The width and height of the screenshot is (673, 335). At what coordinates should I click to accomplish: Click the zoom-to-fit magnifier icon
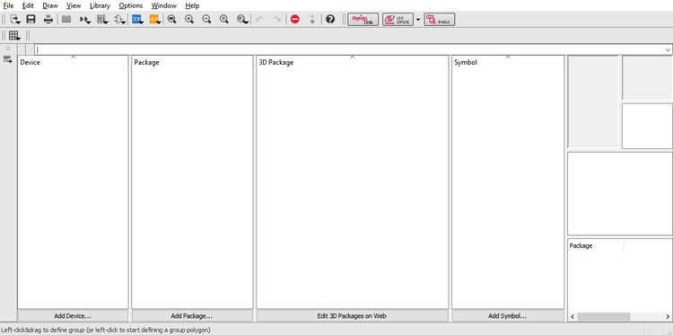pyautogui.click(x=172, y=20)
